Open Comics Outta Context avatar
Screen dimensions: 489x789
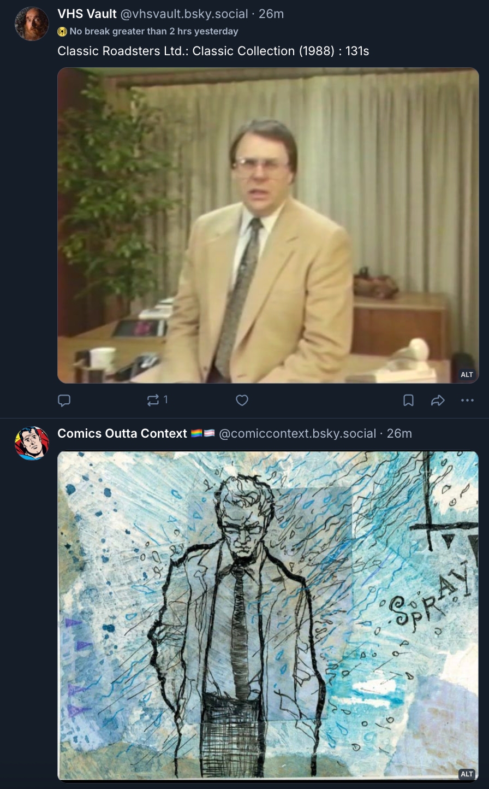coord(32,443)
